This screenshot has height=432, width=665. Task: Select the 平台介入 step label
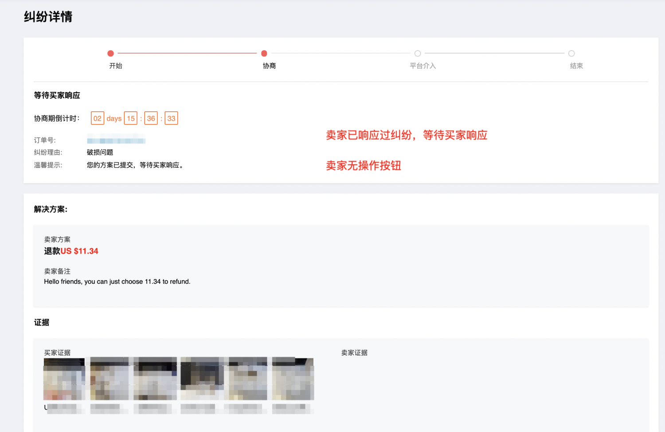(422, 66)
